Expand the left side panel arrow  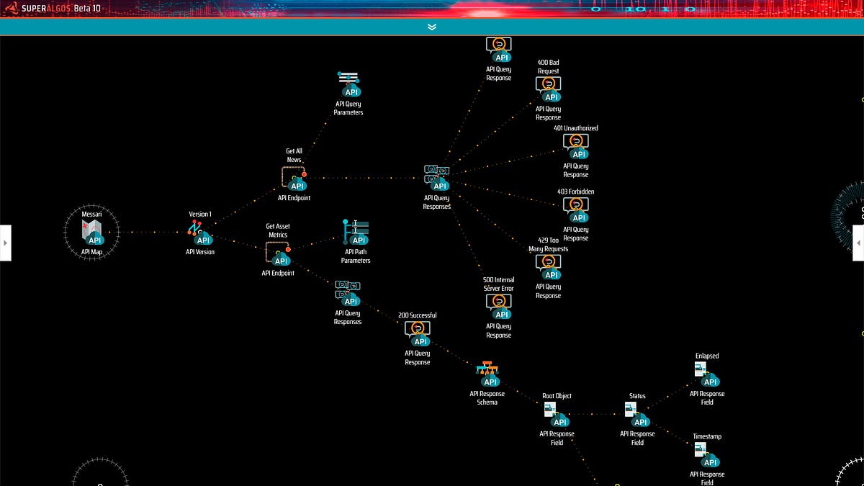(5, 243)
